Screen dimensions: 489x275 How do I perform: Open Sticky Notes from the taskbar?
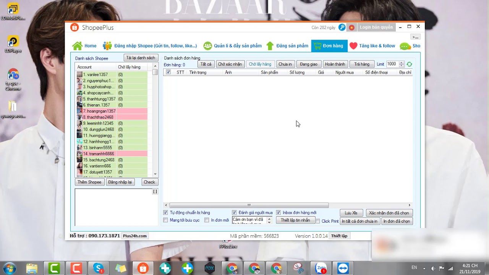click(121, 269)
